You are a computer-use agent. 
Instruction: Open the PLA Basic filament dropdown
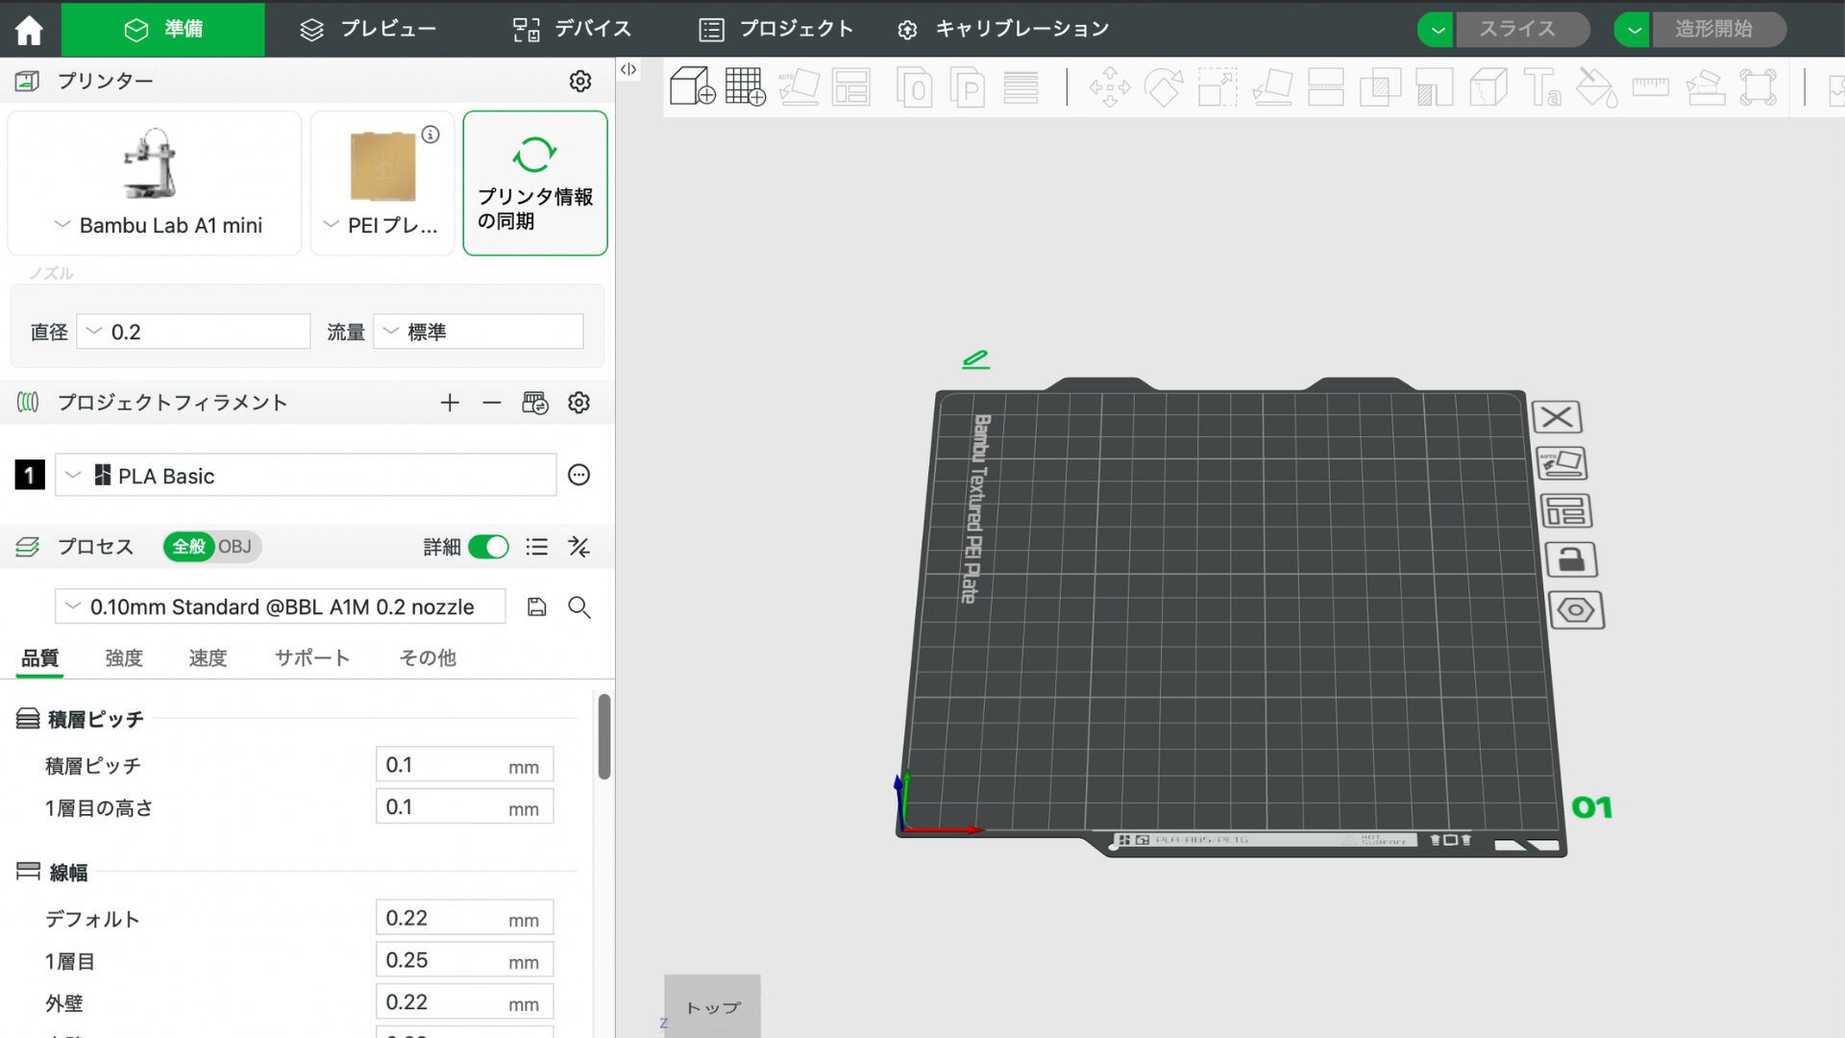306,475
